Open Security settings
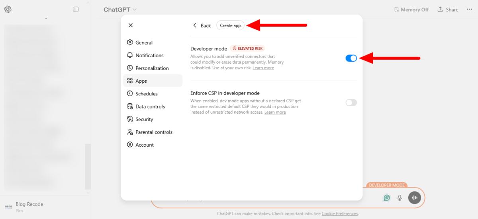 click(x=153, y=119)
